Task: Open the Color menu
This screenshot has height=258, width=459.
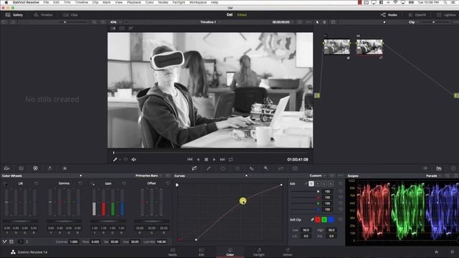Action: (x=150, y=2)
